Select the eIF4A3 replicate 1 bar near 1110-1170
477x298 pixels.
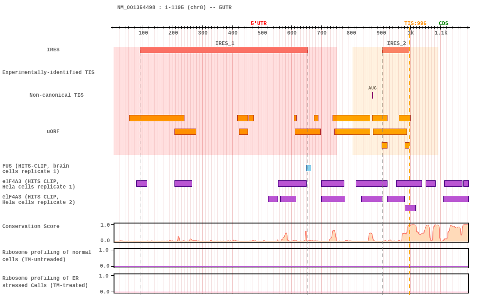coord(453,184)
